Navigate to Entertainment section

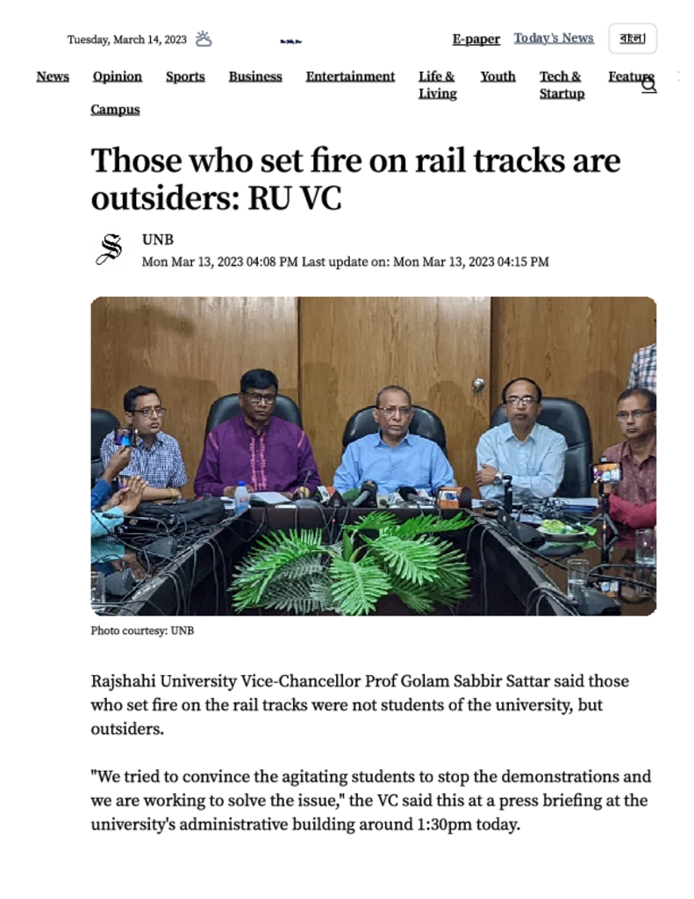(x=350, y=76)
